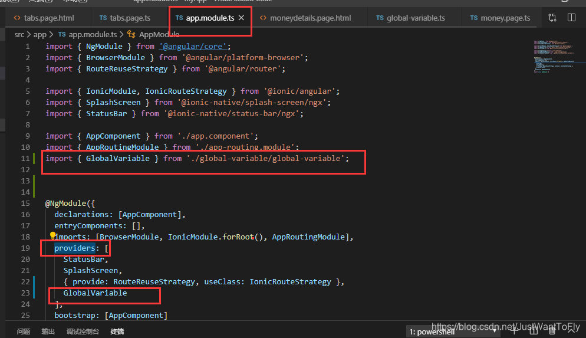Open the global-variable.ts tab
586x338 pixels.
point(410,18)
